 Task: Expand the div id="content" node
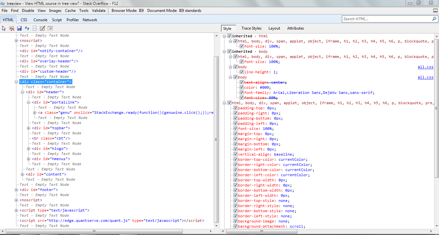(22, 174)
